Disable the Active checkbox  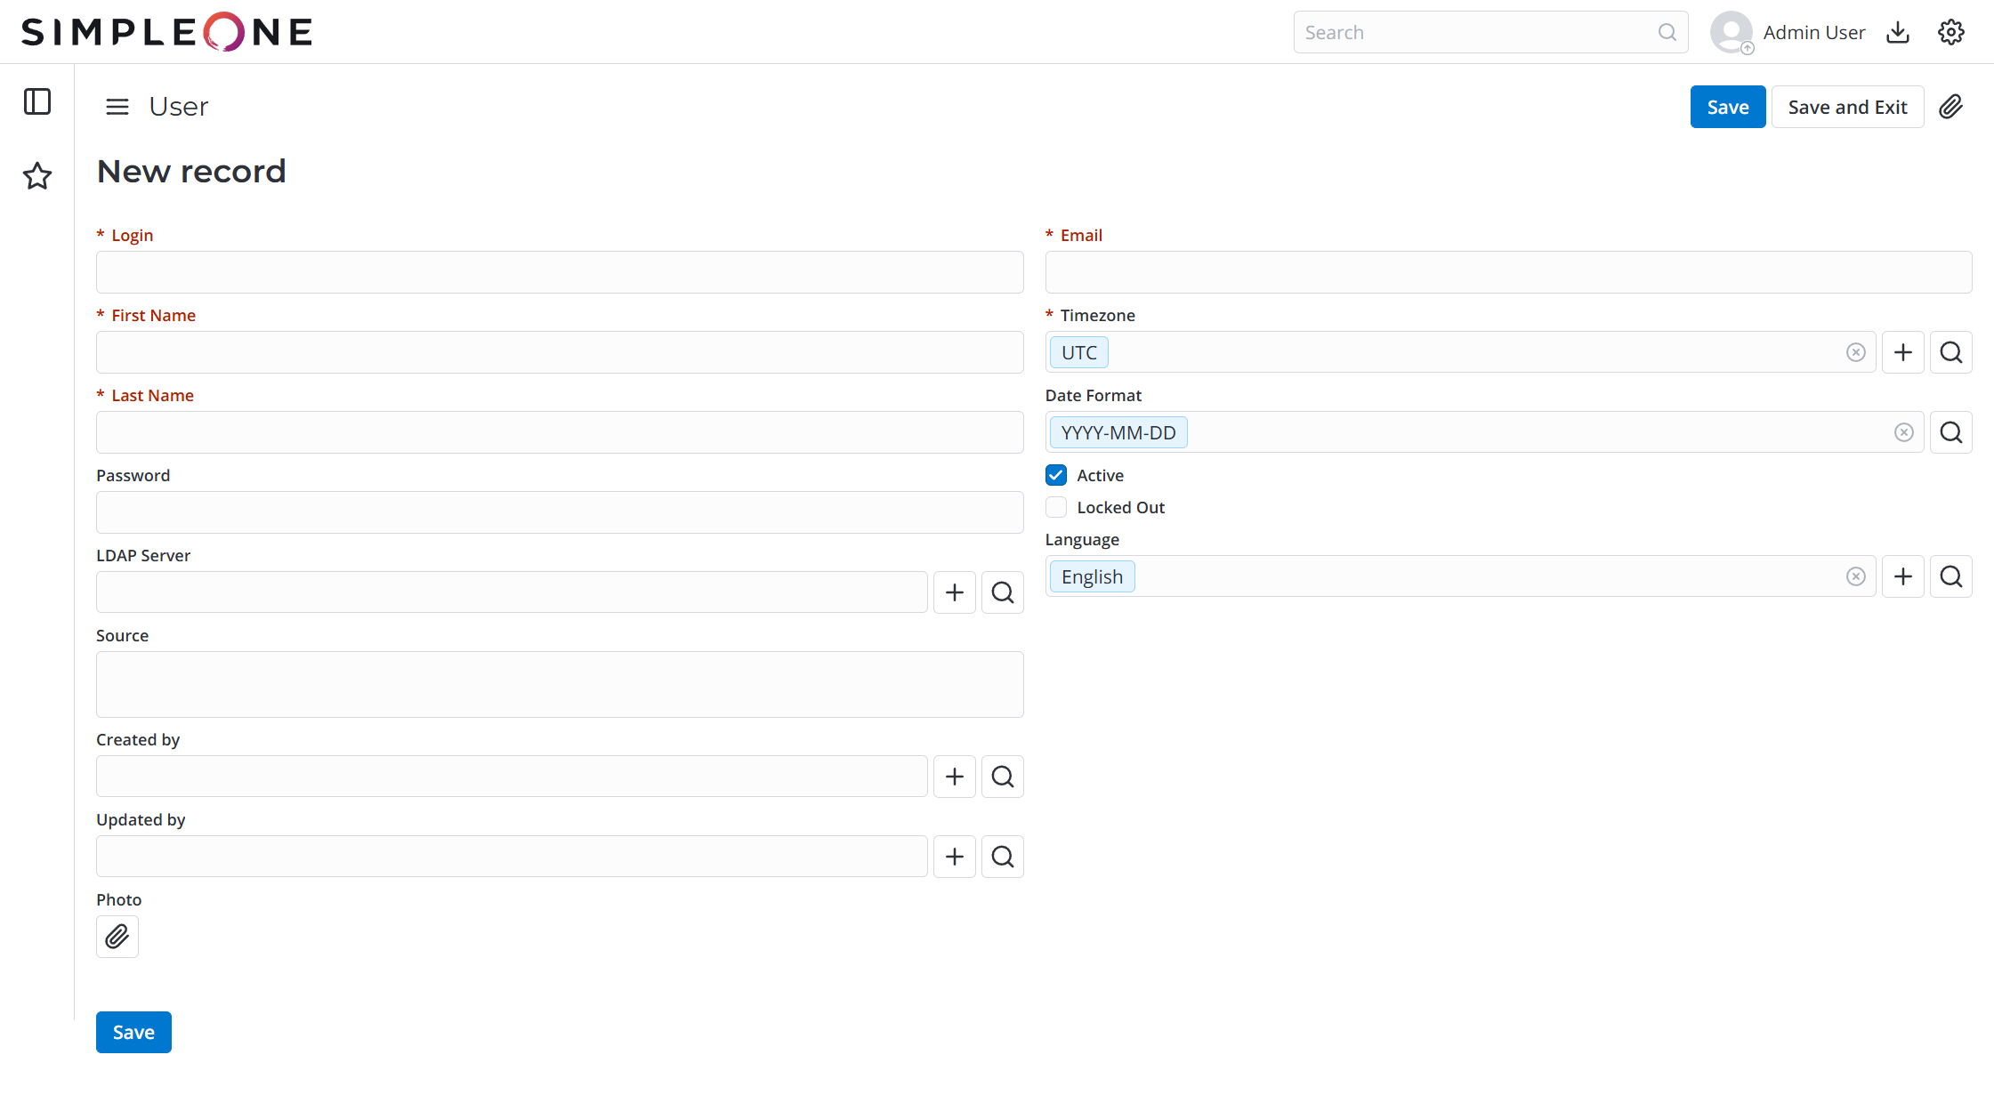click(1055, 474)
